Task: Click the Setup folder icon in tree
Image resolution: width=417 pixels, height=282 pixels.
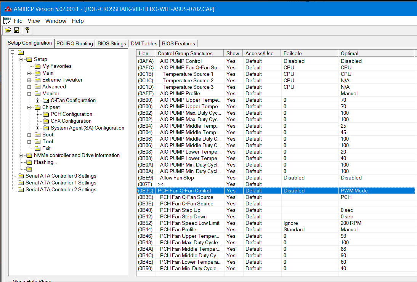Action: (29, 59)
